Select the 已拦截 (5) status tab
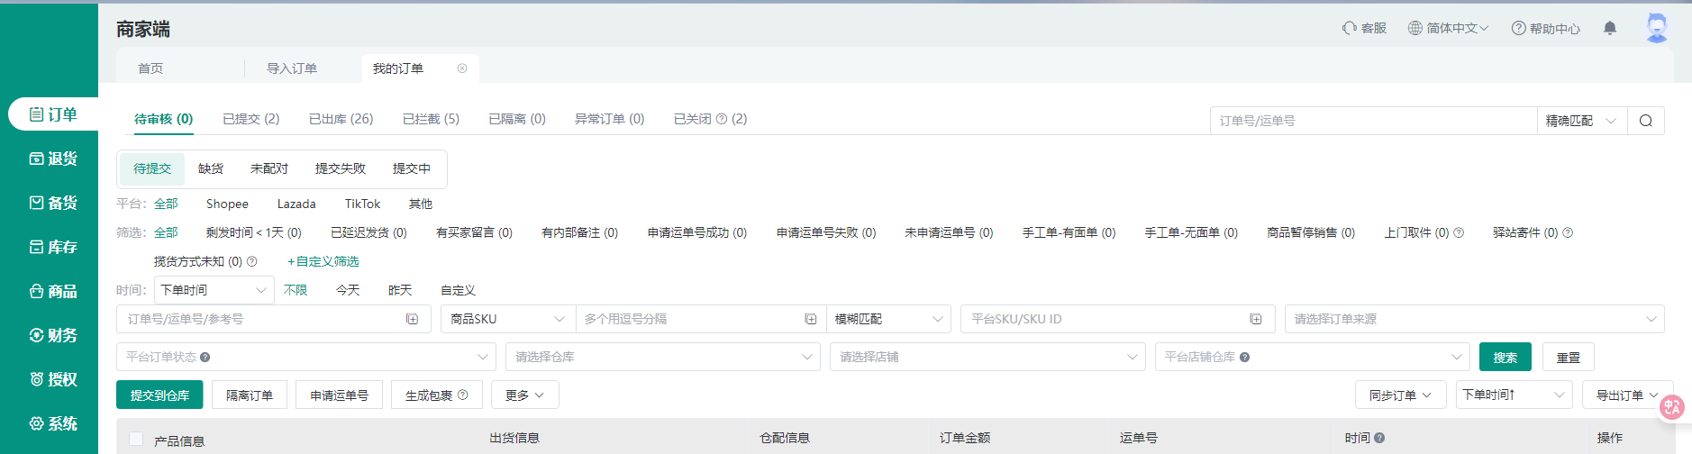The width and height of the screenshot is (1692, 454). click(432, 119)
